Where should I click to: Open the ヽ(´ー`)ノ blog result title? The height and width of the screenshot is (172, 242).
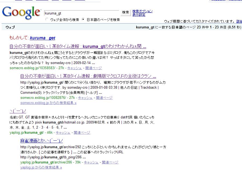18,111
